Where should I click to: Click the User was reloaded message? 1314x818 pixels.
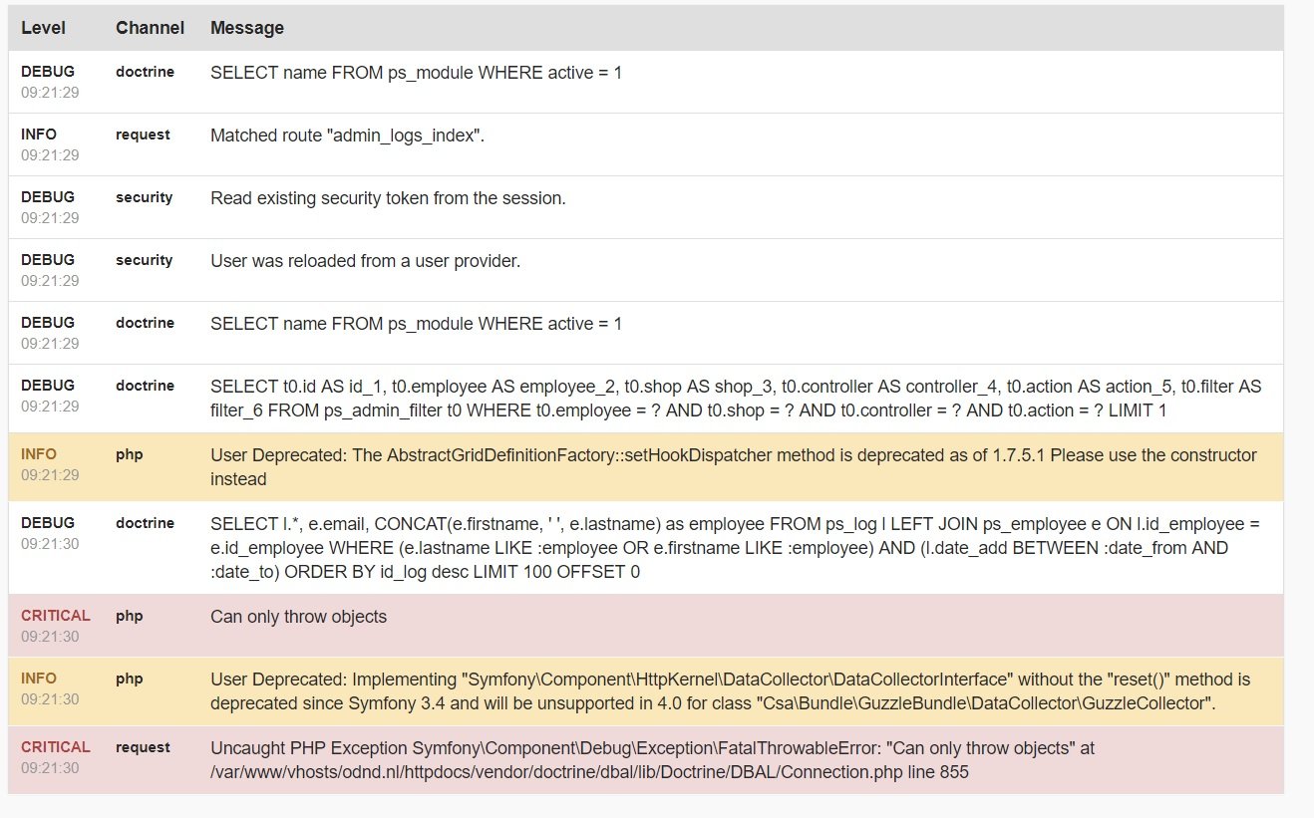point(365,261)
